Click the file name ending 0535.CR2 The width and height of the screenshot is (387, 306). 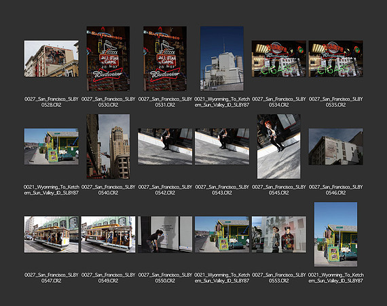pos(335,102)
